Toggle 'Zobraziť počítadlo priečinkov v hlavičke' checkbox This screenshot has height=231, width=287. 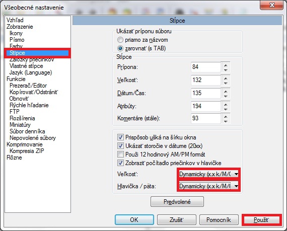[120, 163]
